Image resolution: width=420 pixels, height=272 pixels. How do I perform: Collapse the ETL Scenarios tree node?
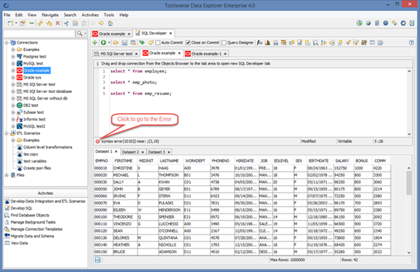pyautogui.click(x=7, y=133)
